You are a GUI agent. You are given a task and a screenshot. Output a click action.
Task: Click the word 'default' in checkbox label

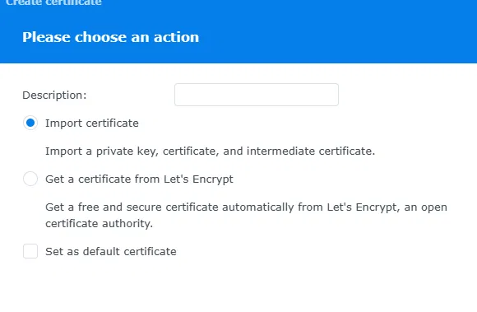[x=101, y=252]
